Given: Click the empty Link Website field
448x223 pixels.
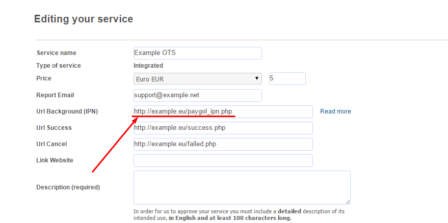Looking at the screenshot, I should [223, 160].
